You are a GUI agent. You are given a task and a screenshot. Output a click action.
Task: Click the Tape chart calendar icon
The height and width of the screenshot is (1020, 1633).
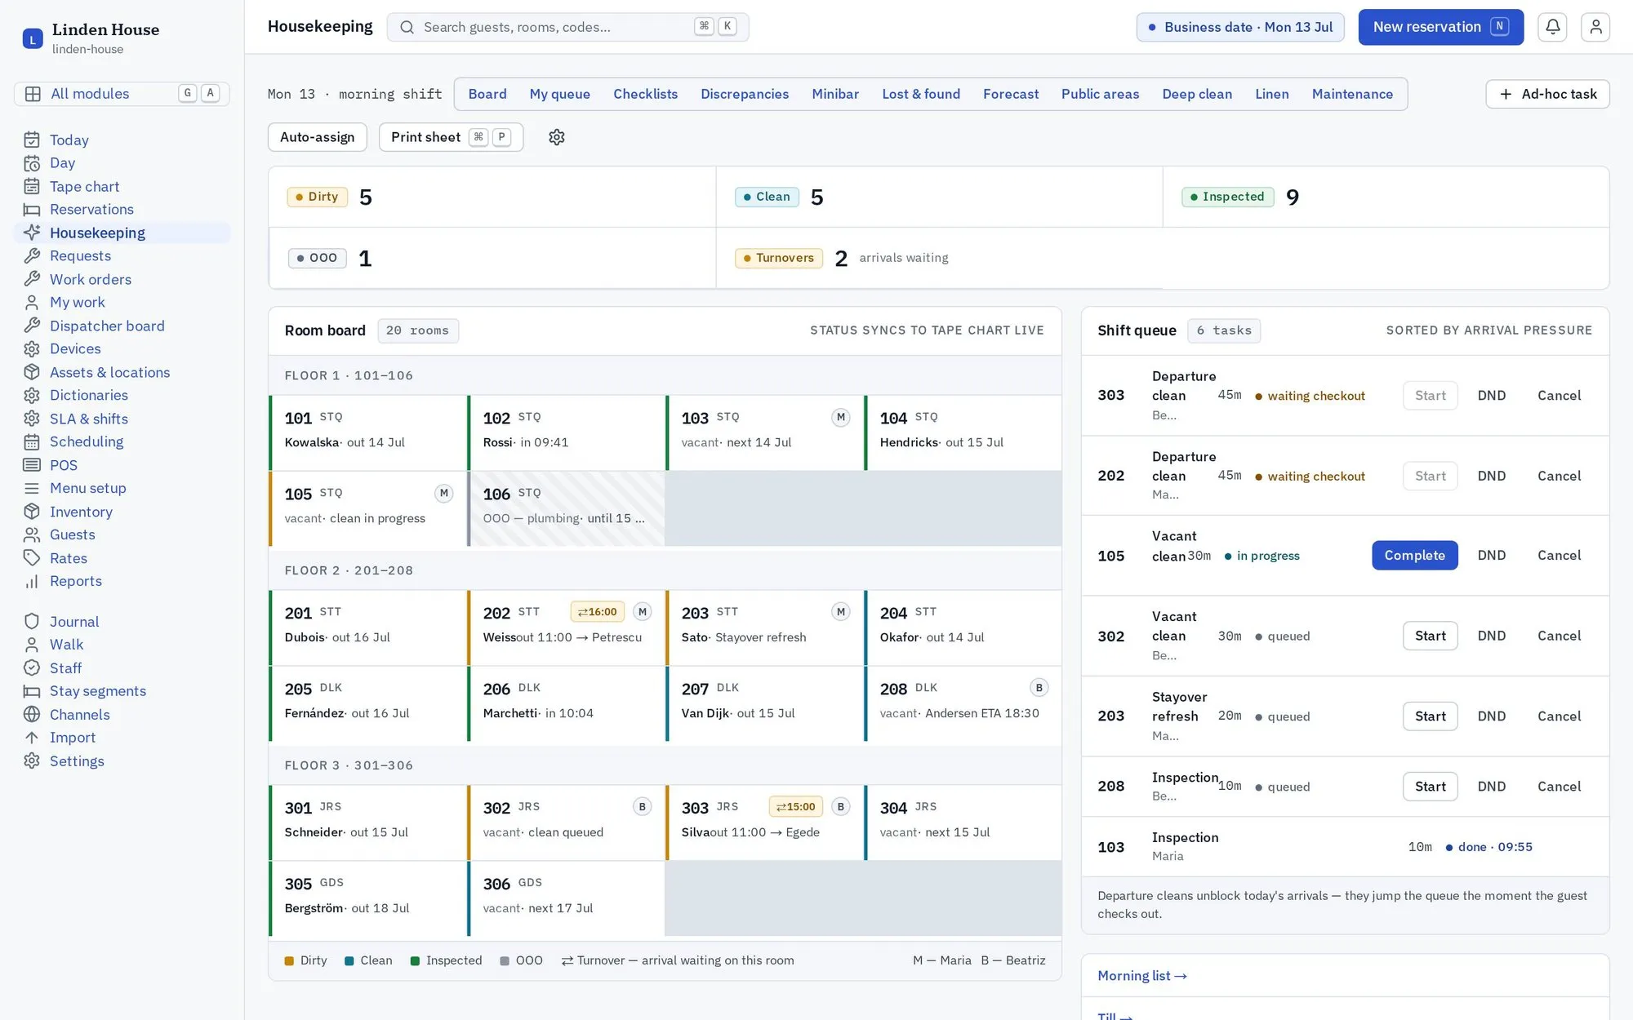(32, 187)
